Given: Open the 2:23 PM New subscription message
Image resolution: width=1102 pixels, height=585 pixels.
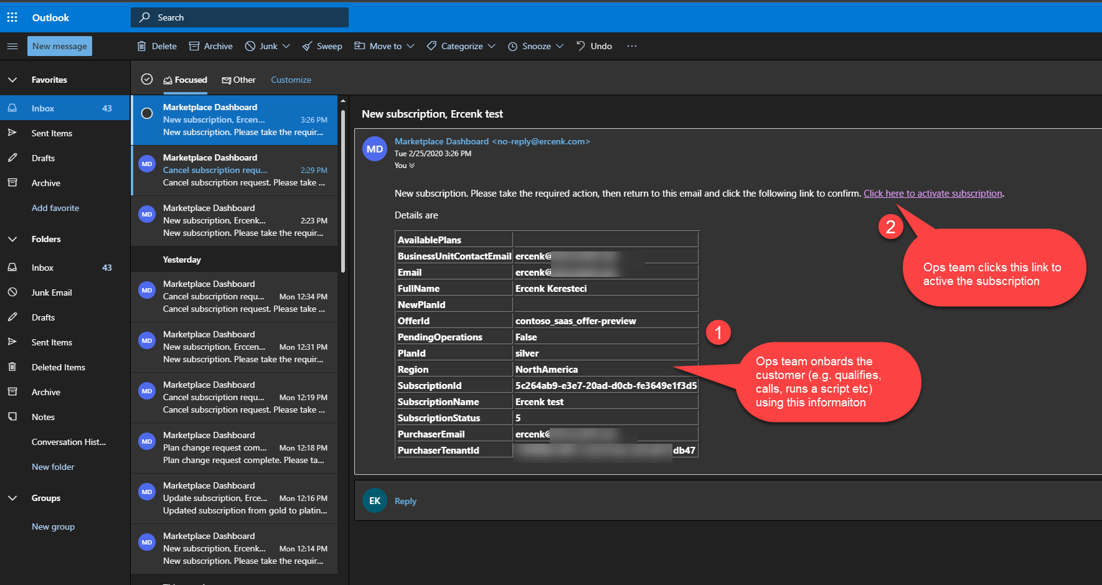Looking at the screenshot, I should (235, 220).
